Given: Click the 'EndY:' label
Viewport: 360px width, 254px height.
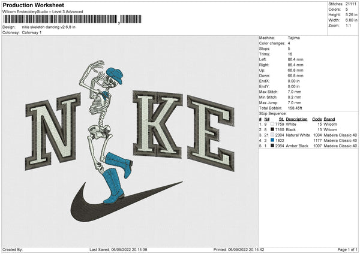Looking at the screenshot, I should tap(264, 86).
